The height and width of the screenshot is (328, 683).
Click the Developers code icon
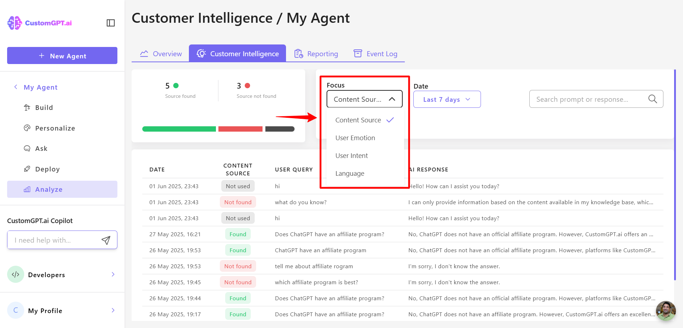pyautogui.click(x=16, y=274)
